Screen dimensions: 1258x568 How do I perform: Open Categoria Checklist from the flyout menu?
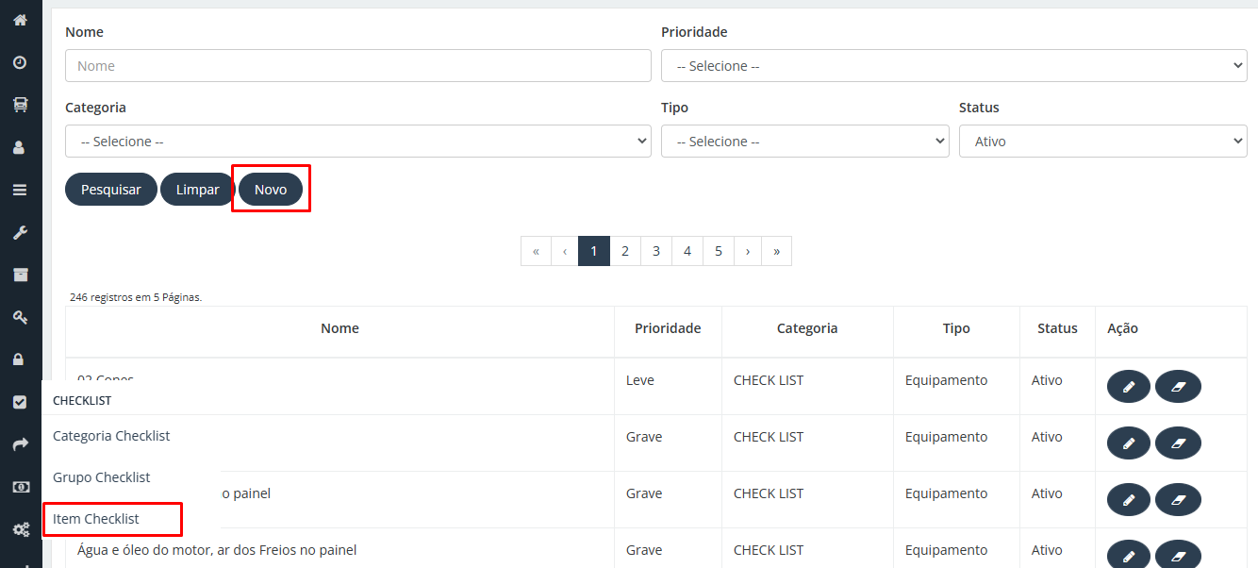[x=111, y=436]
